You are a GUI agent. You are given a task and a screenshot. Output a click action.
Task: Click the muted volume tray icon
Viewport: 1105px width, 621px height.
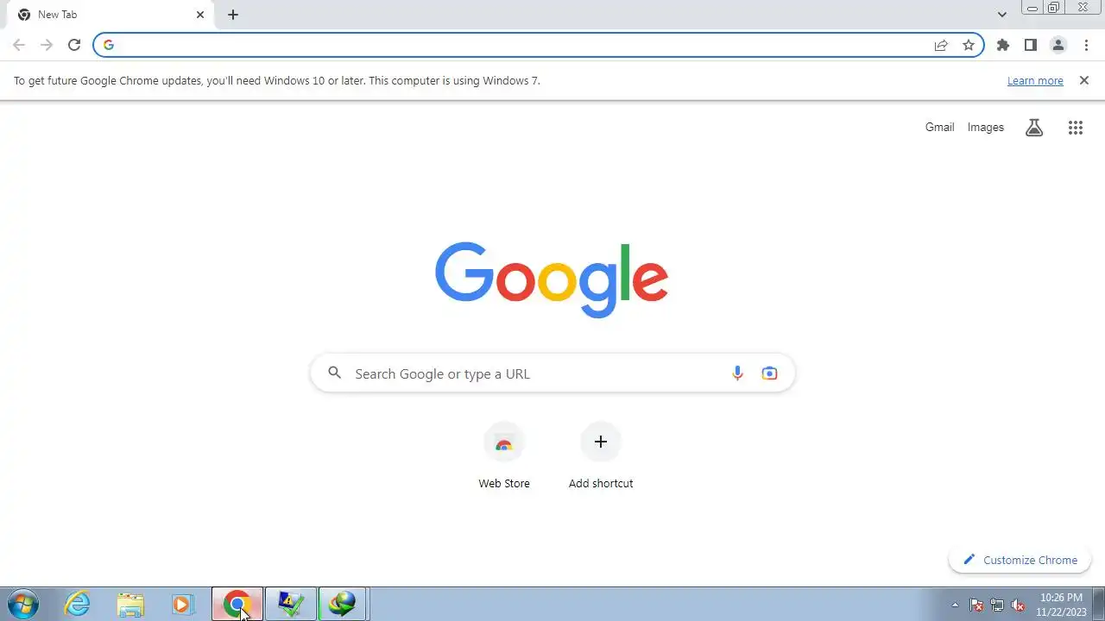pos(1018,605)
